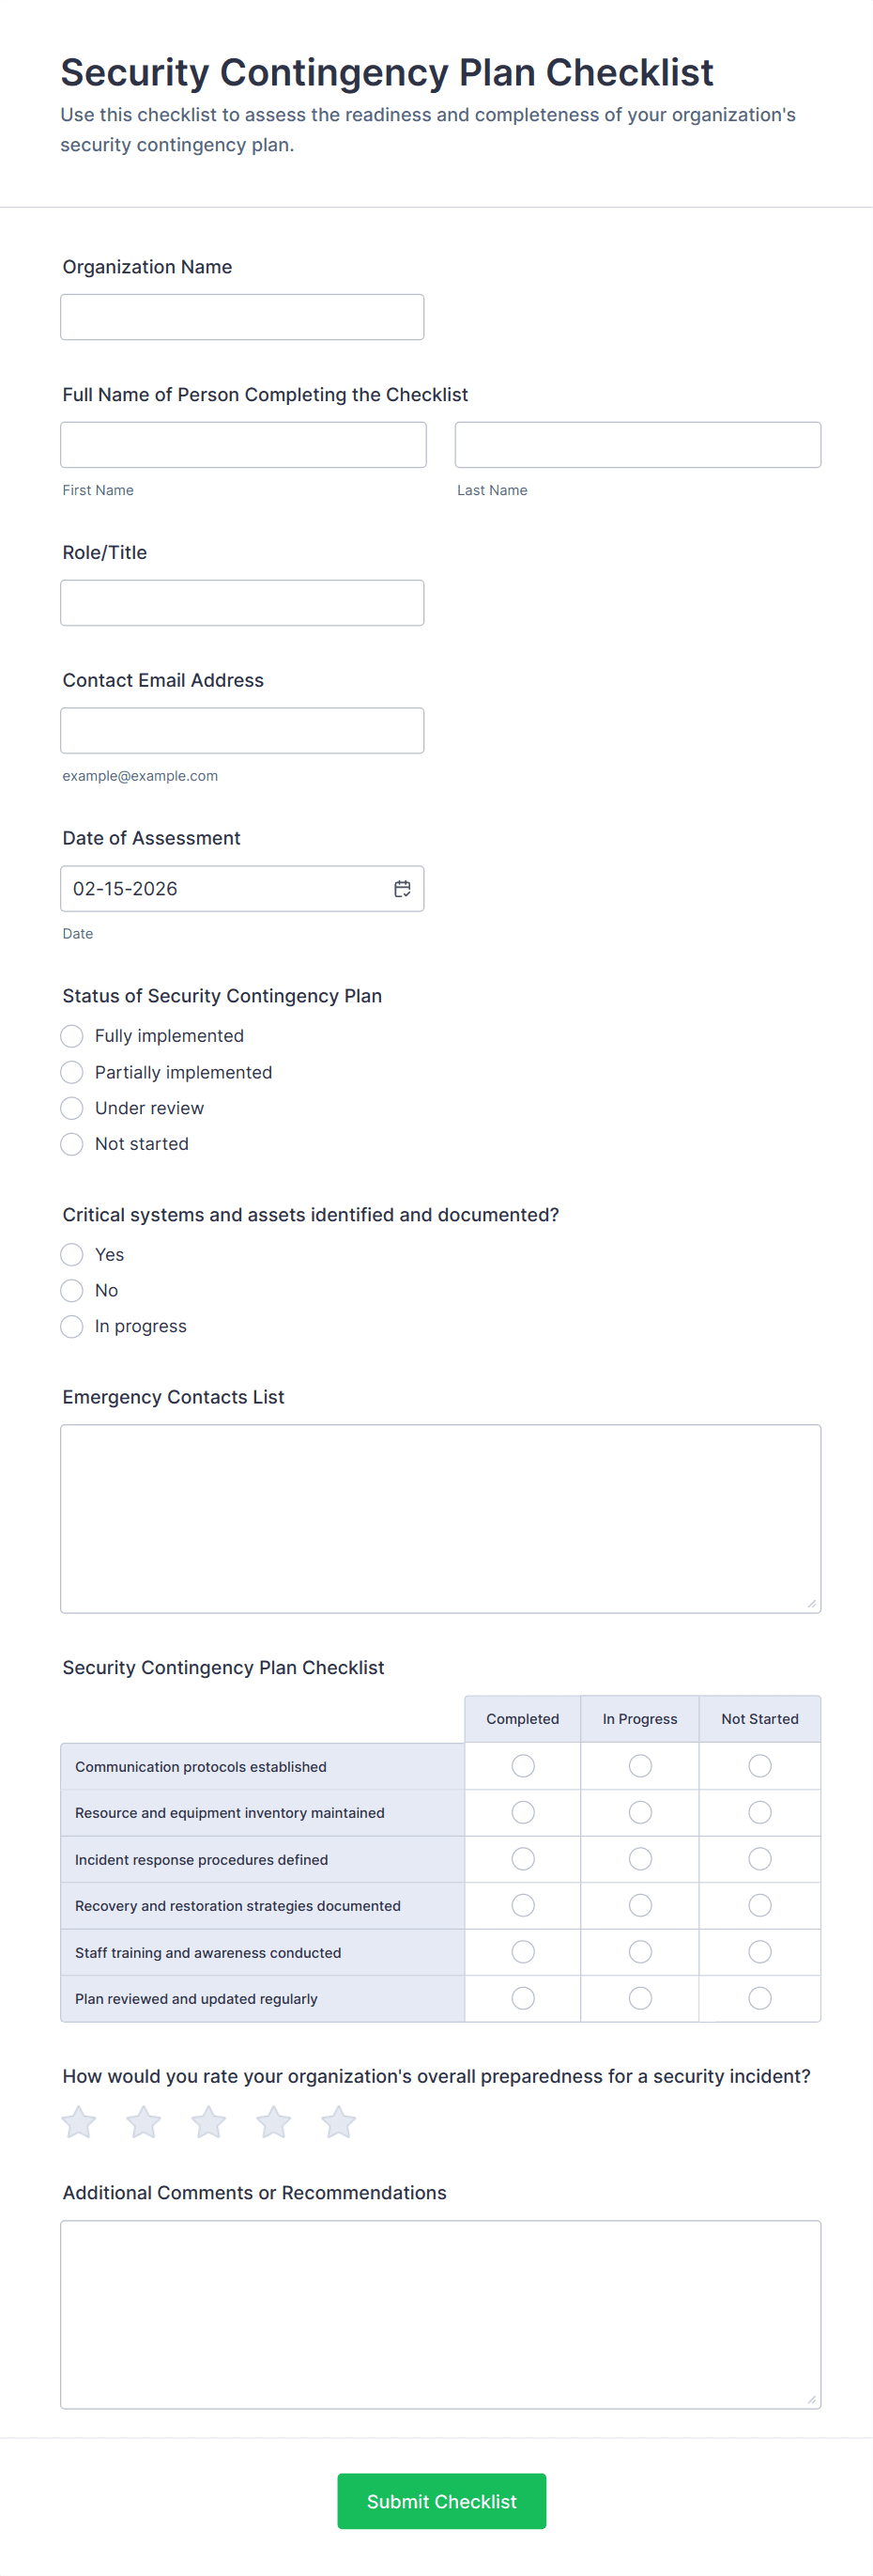
Task: Mark Communication protocols established as Completed
Action: 523,1766
